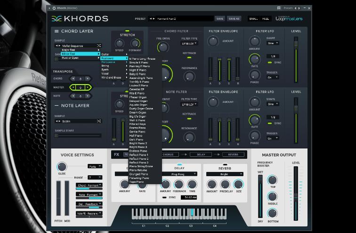Open Chord Filter LFO Shape Sine dropdown
Image resolution: width=356 pixels, height=233 pixels.
(273, 43)
